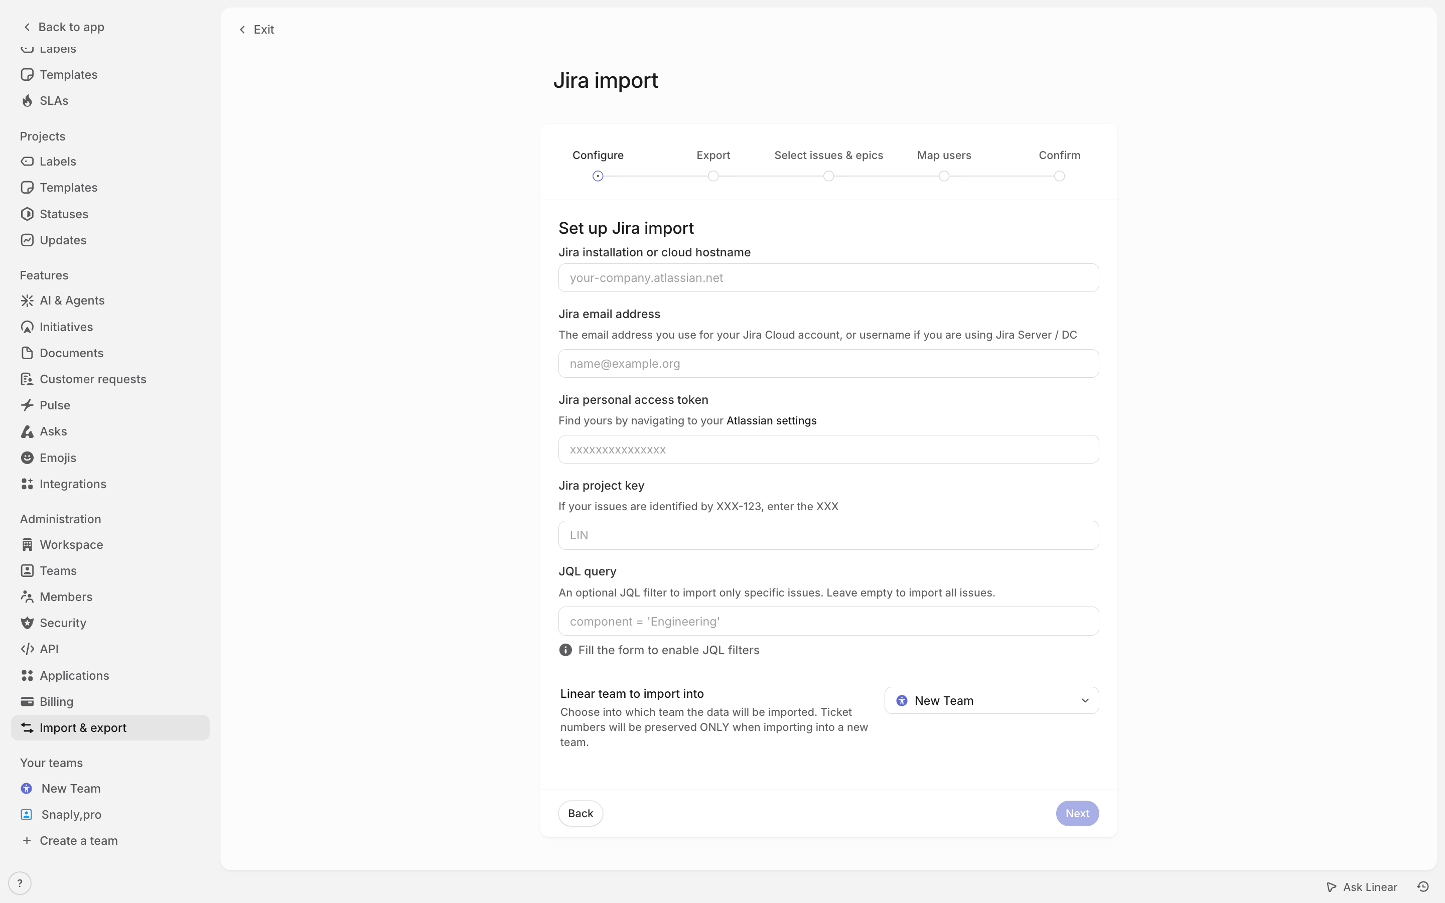Image resolution: width=1445 pixels, height=903 pixels.
Task: Select the Map users step
Action: tap(943, 165)
